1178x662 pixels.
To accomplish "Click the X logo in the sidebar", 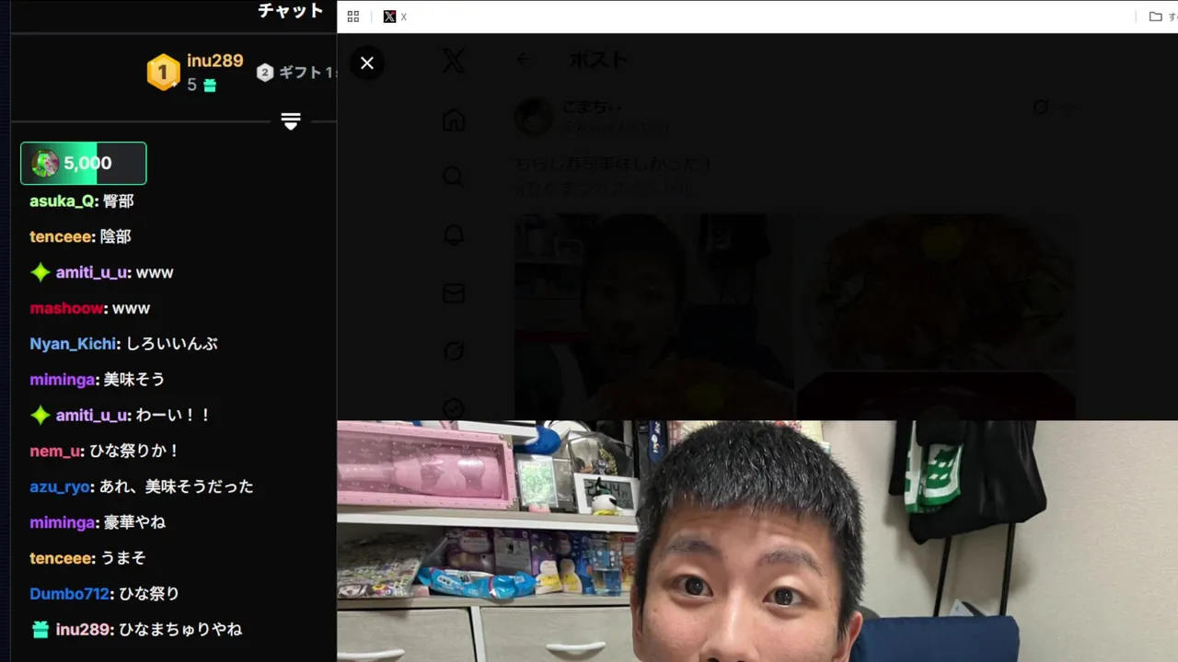I will [x=453, y=61].
